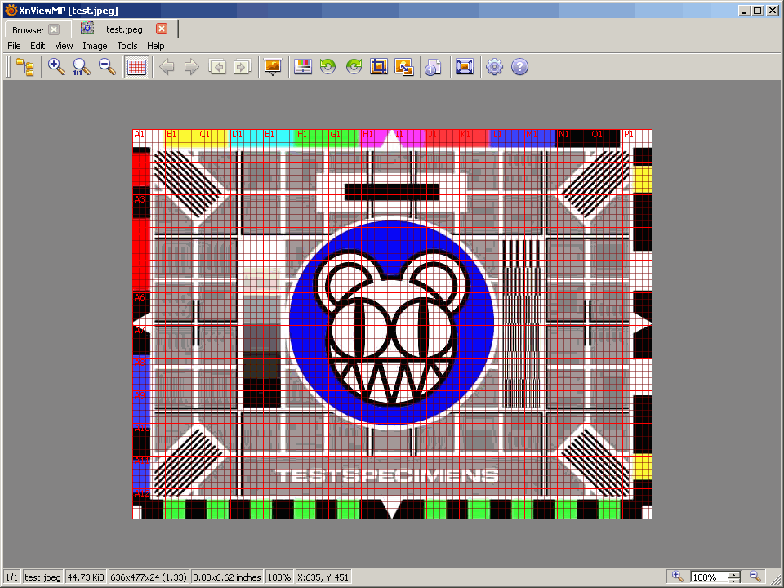Toggle the red grid overlay button

[136, 66]
